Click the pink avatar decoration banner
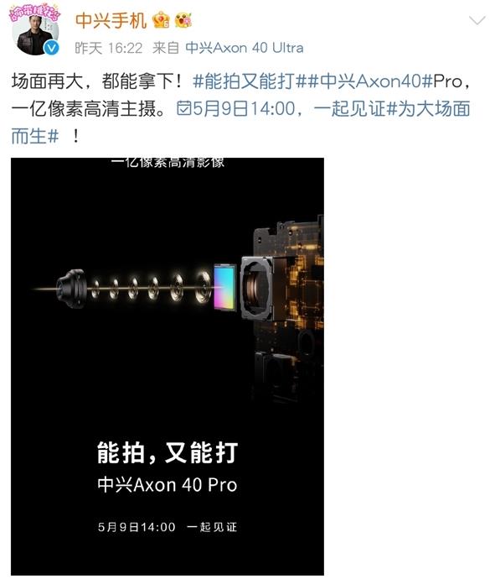 pos(34,13)
